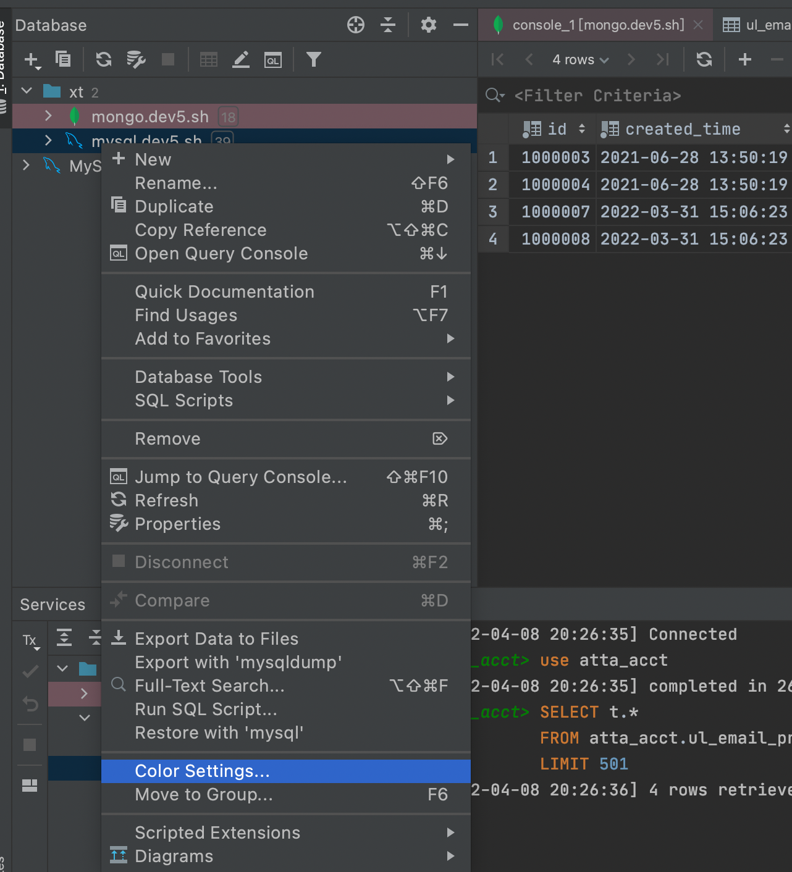Switch to the console_1 mongo.dev5.sh tab
The image size is (792, 872).
pos(594,25)
